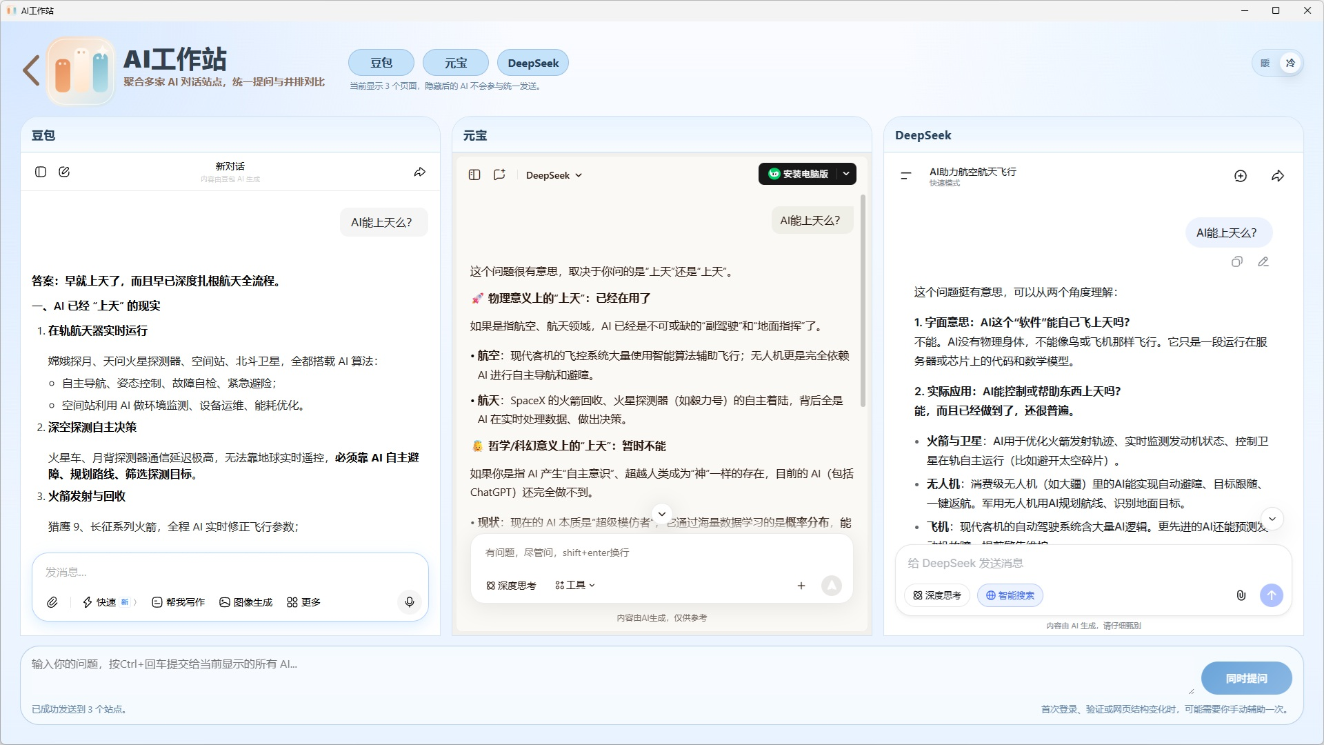Click Doubao's AI能上天么? message bubble
The image size is (1324, 745).
click(x=383, y=222)
